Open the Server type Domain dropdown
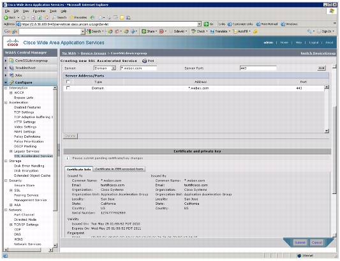This screenshot has height=261, width=340. pos(105,68)
